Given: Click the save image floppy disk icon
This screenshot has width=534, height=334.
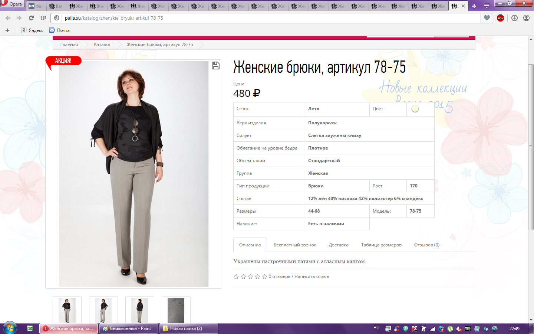Looking at the screenshot, I should 215,66.
